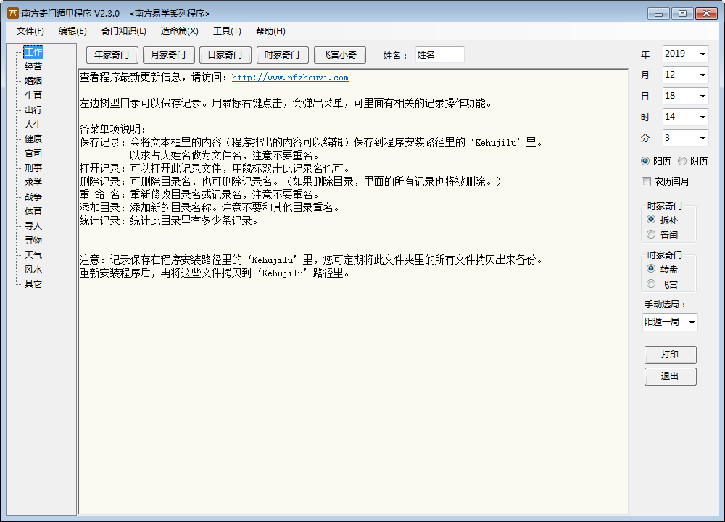
Task: Select 寻物 in the tree
Action: point(33,241)
